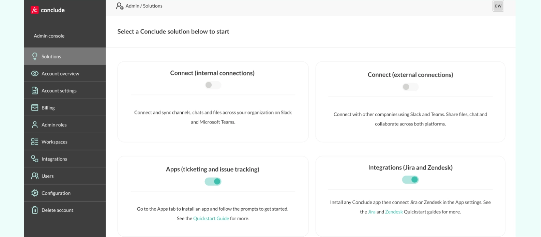Viewport: 541px width, 237px height.
Task: Click the admin user-gear icon in the breadcrumb
Action: (120, 6)
